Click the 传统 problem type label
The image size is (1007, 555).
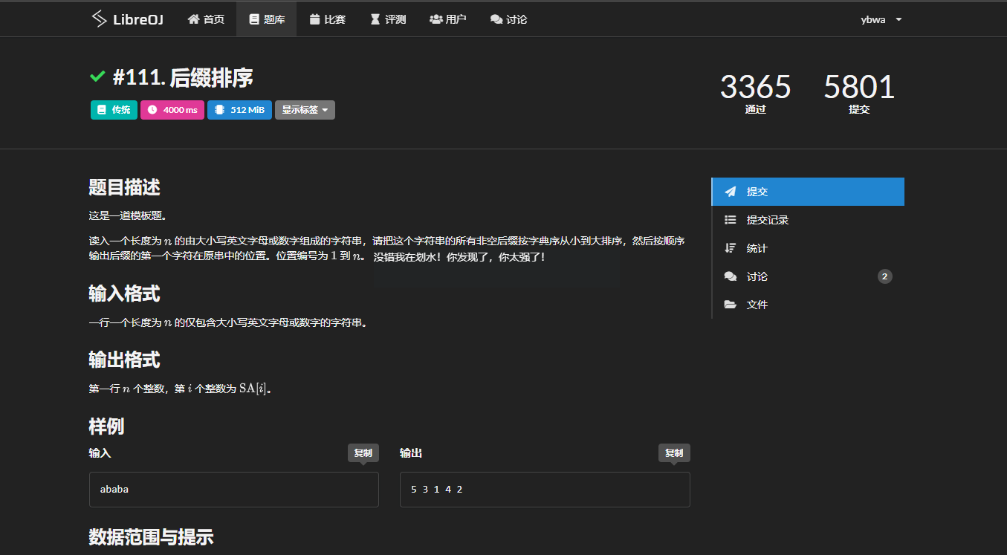coord(114,110)
